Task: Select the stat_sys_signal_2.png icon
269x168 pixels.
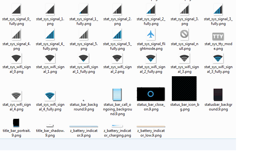Action: tap(117, 9)
